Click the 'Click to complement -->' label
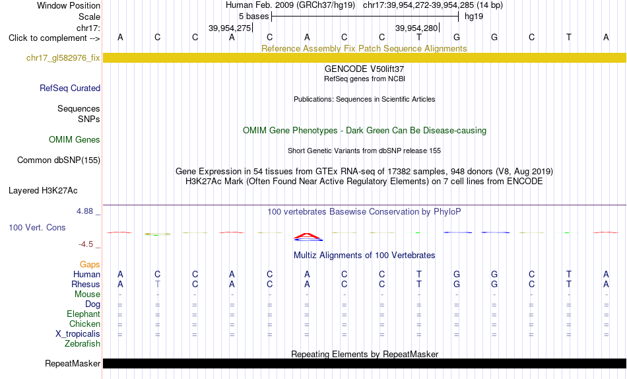The image size is (627, 379). pyautogui.click(x=54, y=38)
